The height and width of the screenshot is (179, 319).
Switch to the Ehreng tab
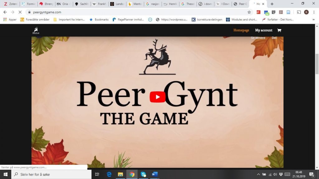(46, 4)
